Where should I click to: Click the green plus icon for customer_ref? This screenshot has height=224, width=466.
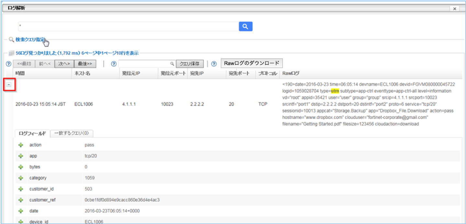coord(21,200)
